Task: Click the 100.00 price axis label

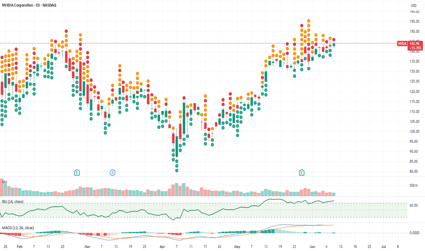Action: (415, 131)
